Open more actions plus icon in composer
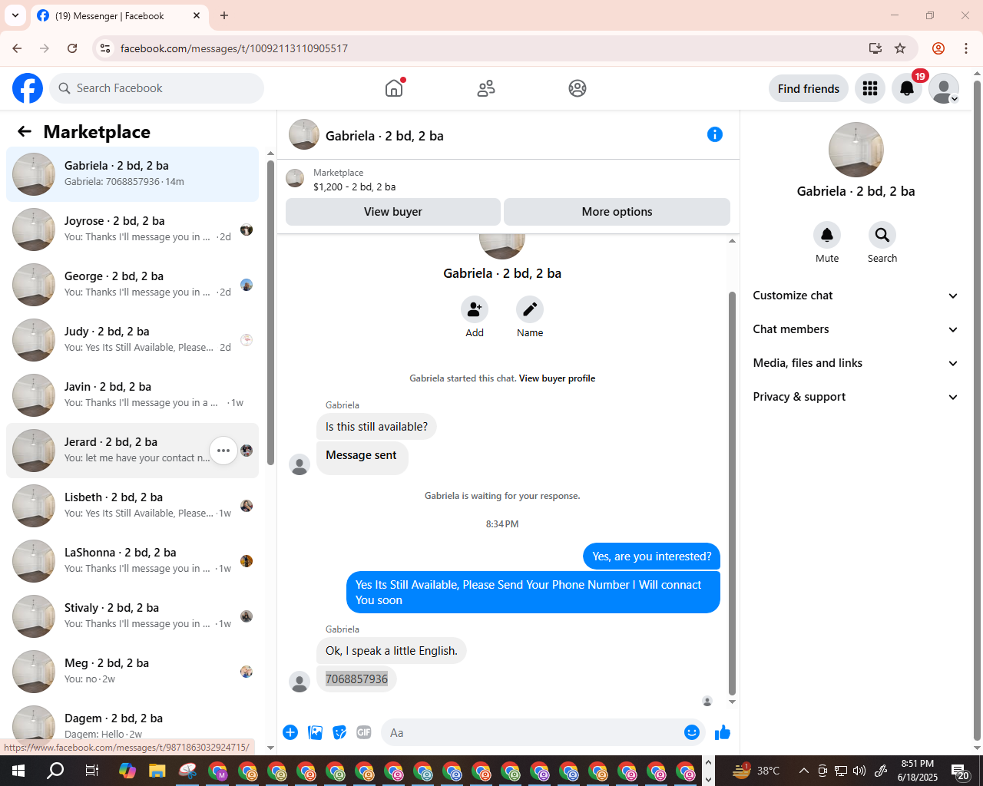This screenshot has height=786, width=983. pos(290,732)
